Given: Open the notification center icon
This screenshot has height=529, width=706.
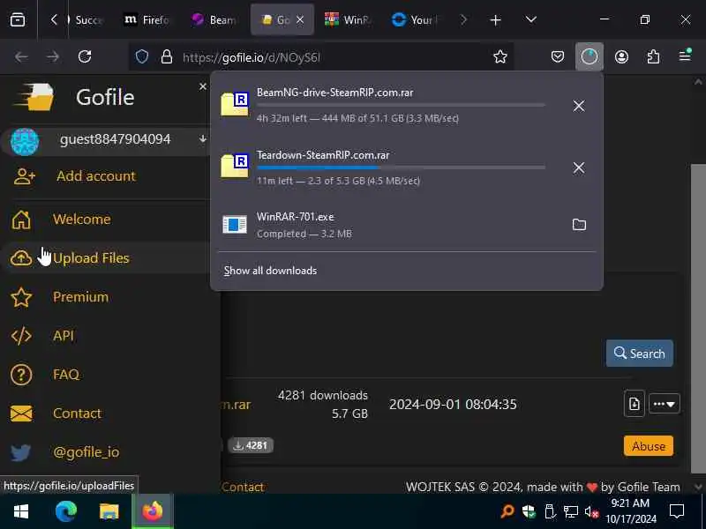Looking at the screenshot, I should pos(677,511).
